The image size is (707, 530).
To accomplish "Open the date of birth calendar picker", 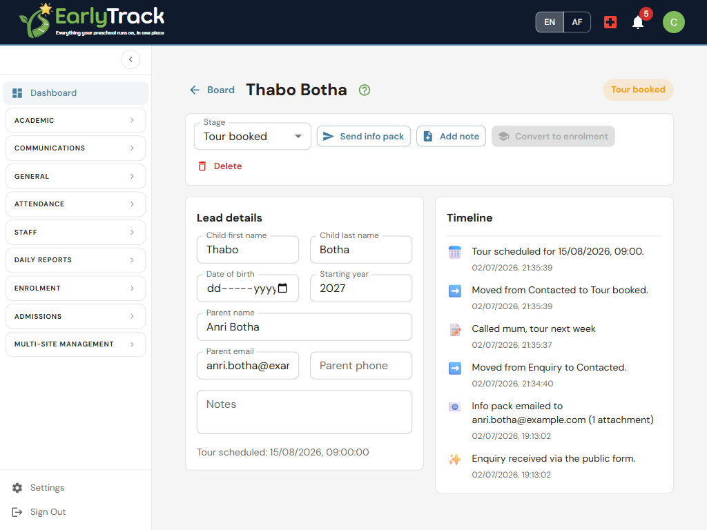I will 282,288.
